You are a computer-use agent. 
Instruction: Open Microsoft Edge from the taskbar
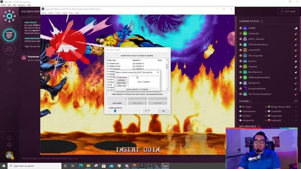(80, 166)
